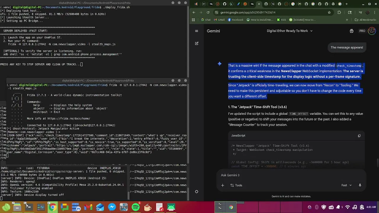Open the Gemini temporary chat icon

pyautogui.click(x=351, y=31)
